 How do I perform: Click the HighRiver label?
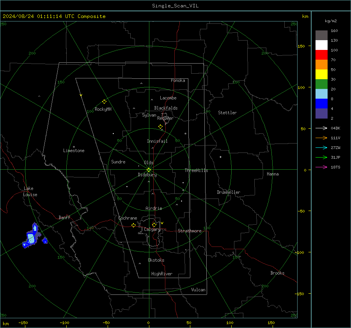162,274
